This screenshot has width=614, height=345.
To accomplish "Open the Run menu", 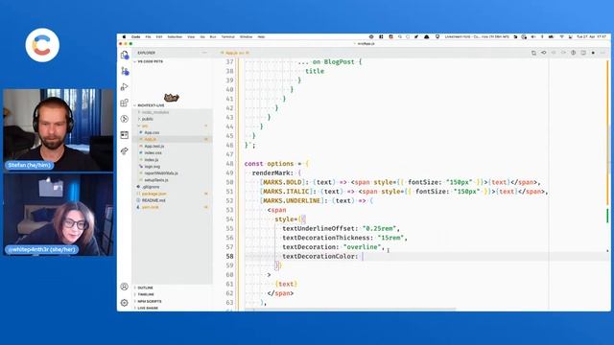I will coord(213,36).
